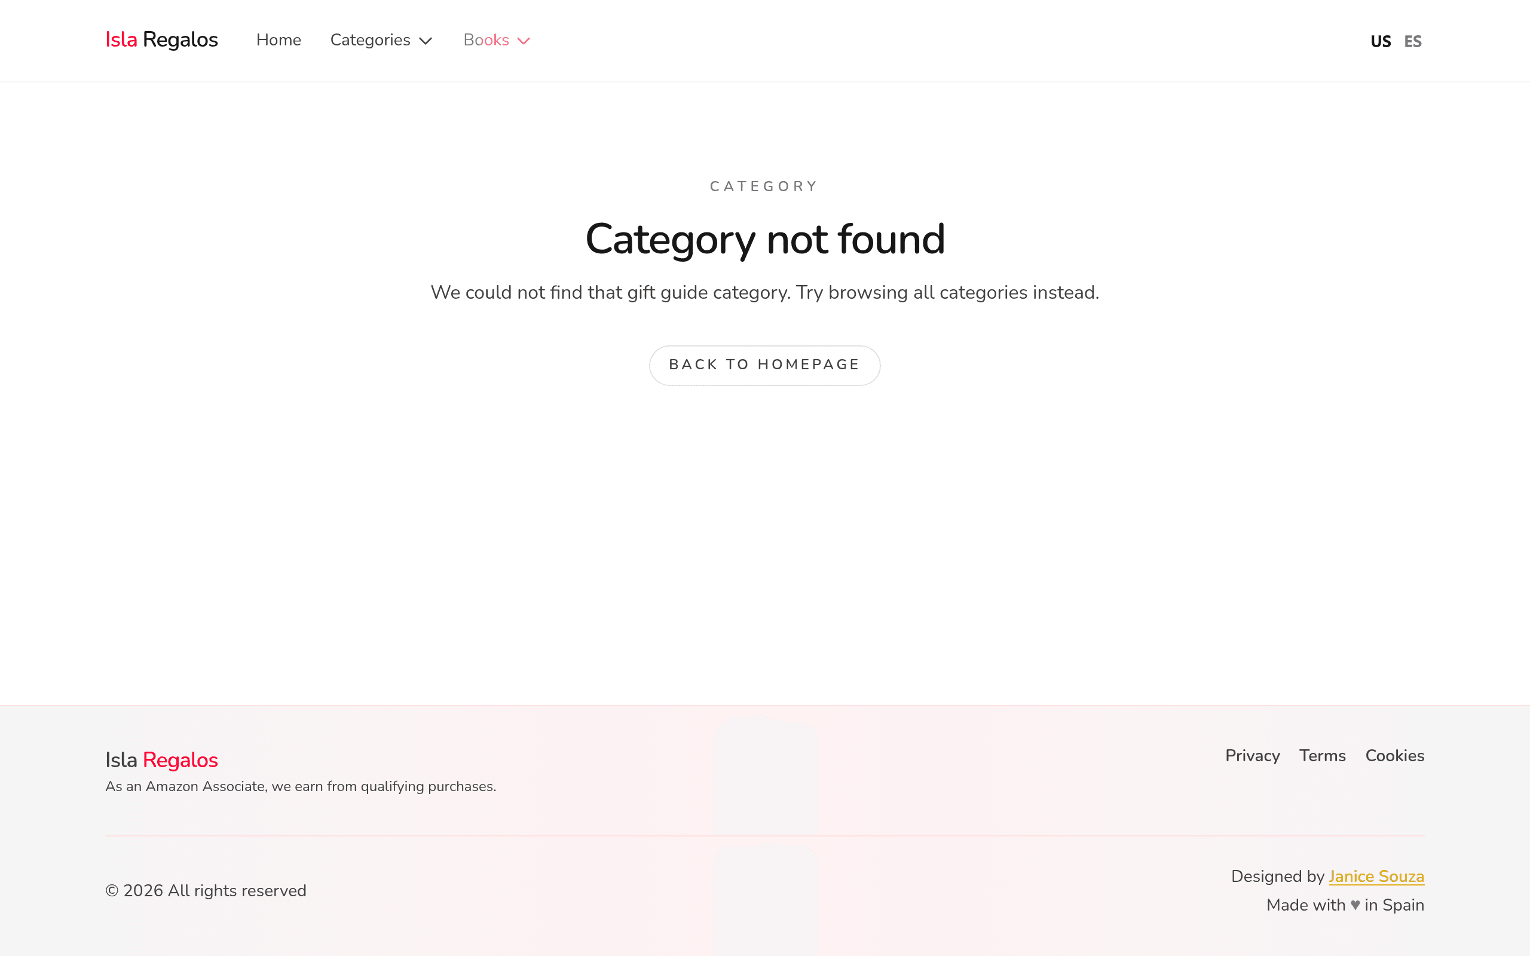This screenshot has height=956, width=1530.
Task: Click the CATEGORY eyebrow label
Action: pos(764,186)
